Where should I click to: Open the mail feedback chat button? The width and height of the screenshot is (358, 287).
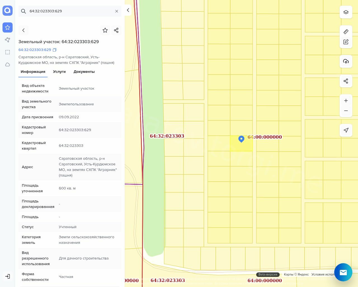click(x=343, y=272)
